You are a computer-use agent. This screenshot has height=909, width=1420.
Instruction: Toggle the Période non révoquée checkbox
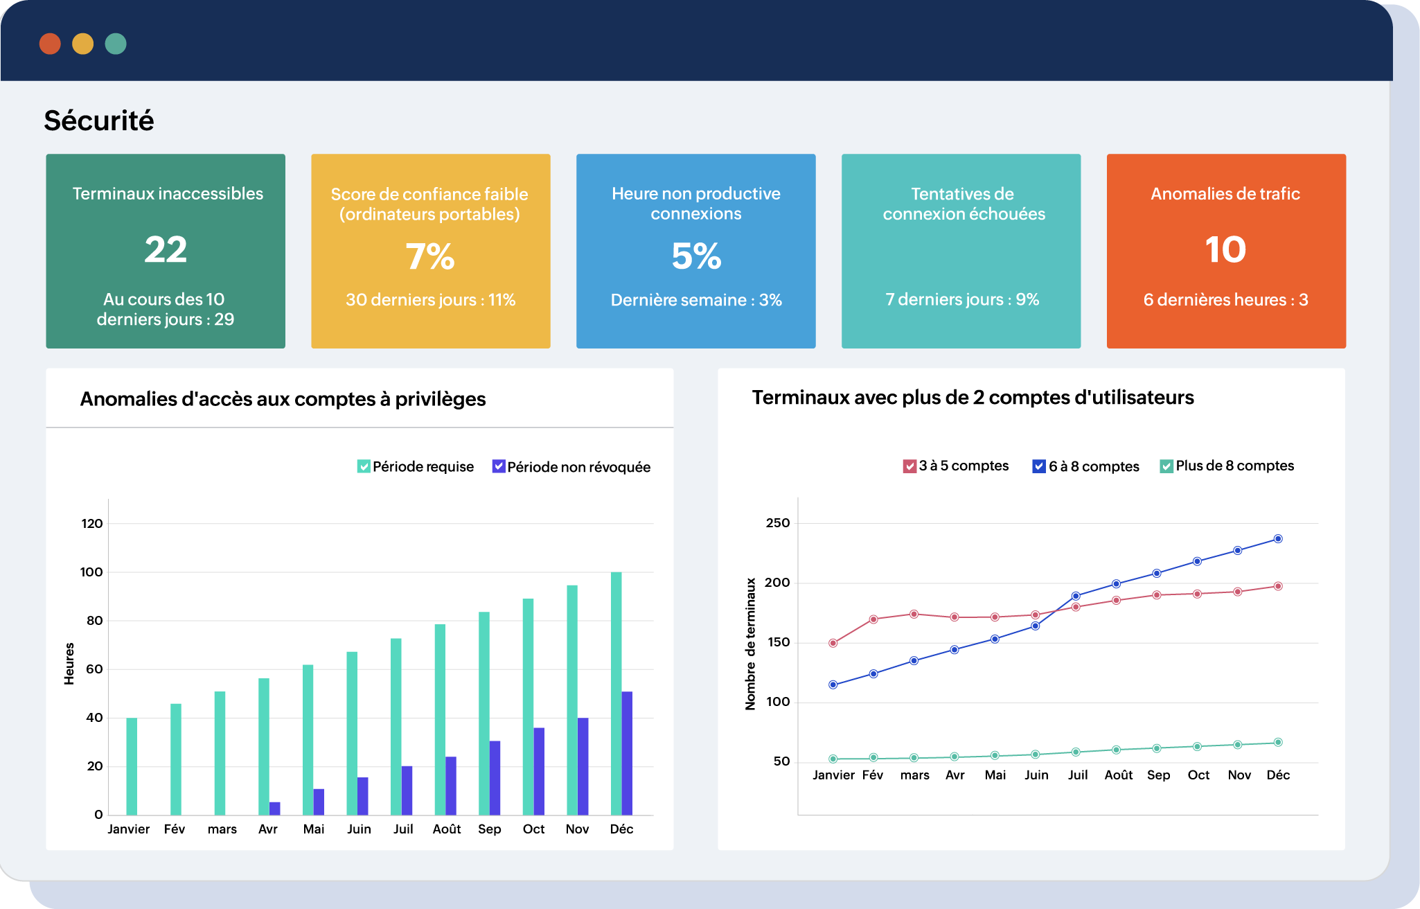pos(498,466)
